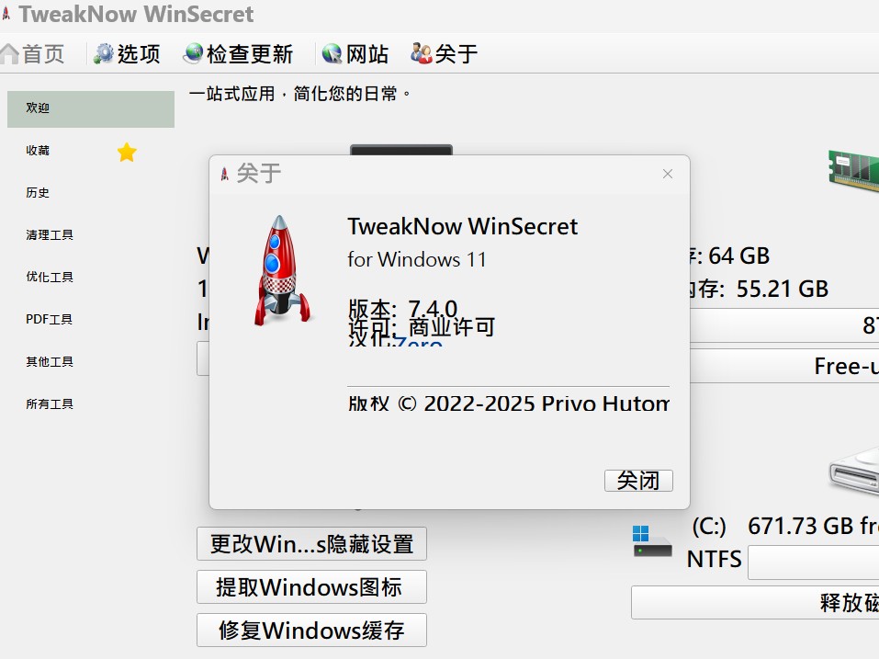Viewport: 879px width, 659px height.
Task: Open the Website (网站) globe icon
Action: [332, 54]
